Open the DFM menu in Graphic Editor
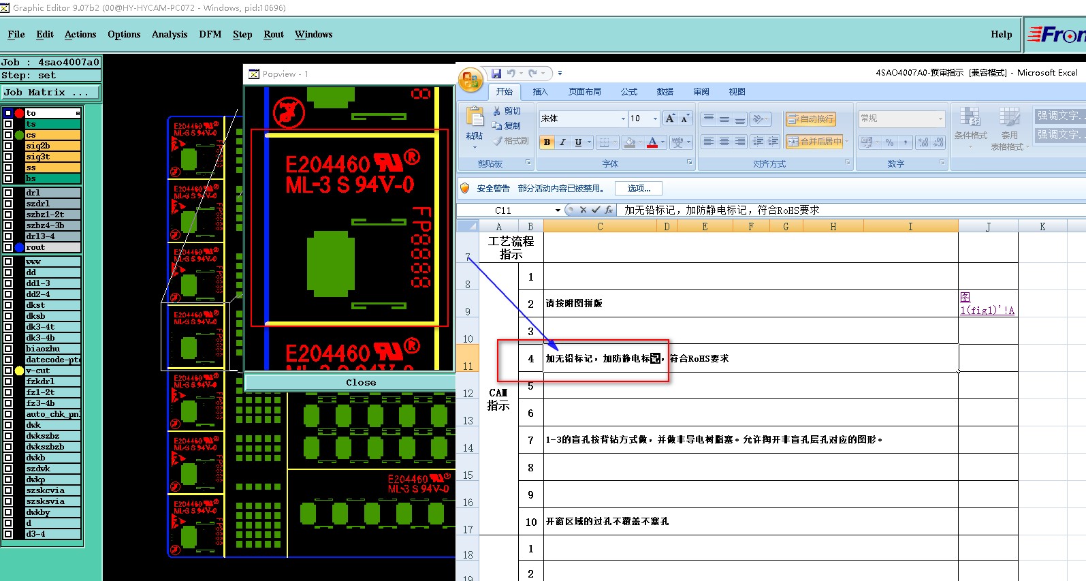The height and width of the screenshot is (581, 1086). [x=210, y=35]
